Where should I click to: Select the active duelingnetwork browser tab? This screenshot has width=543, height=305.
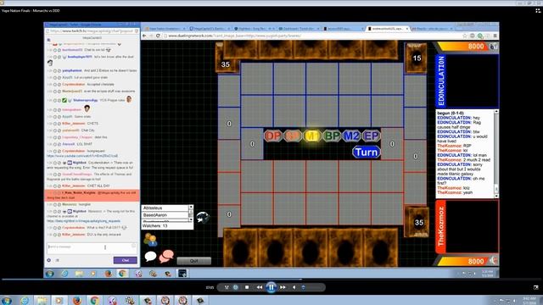[387, 28]
